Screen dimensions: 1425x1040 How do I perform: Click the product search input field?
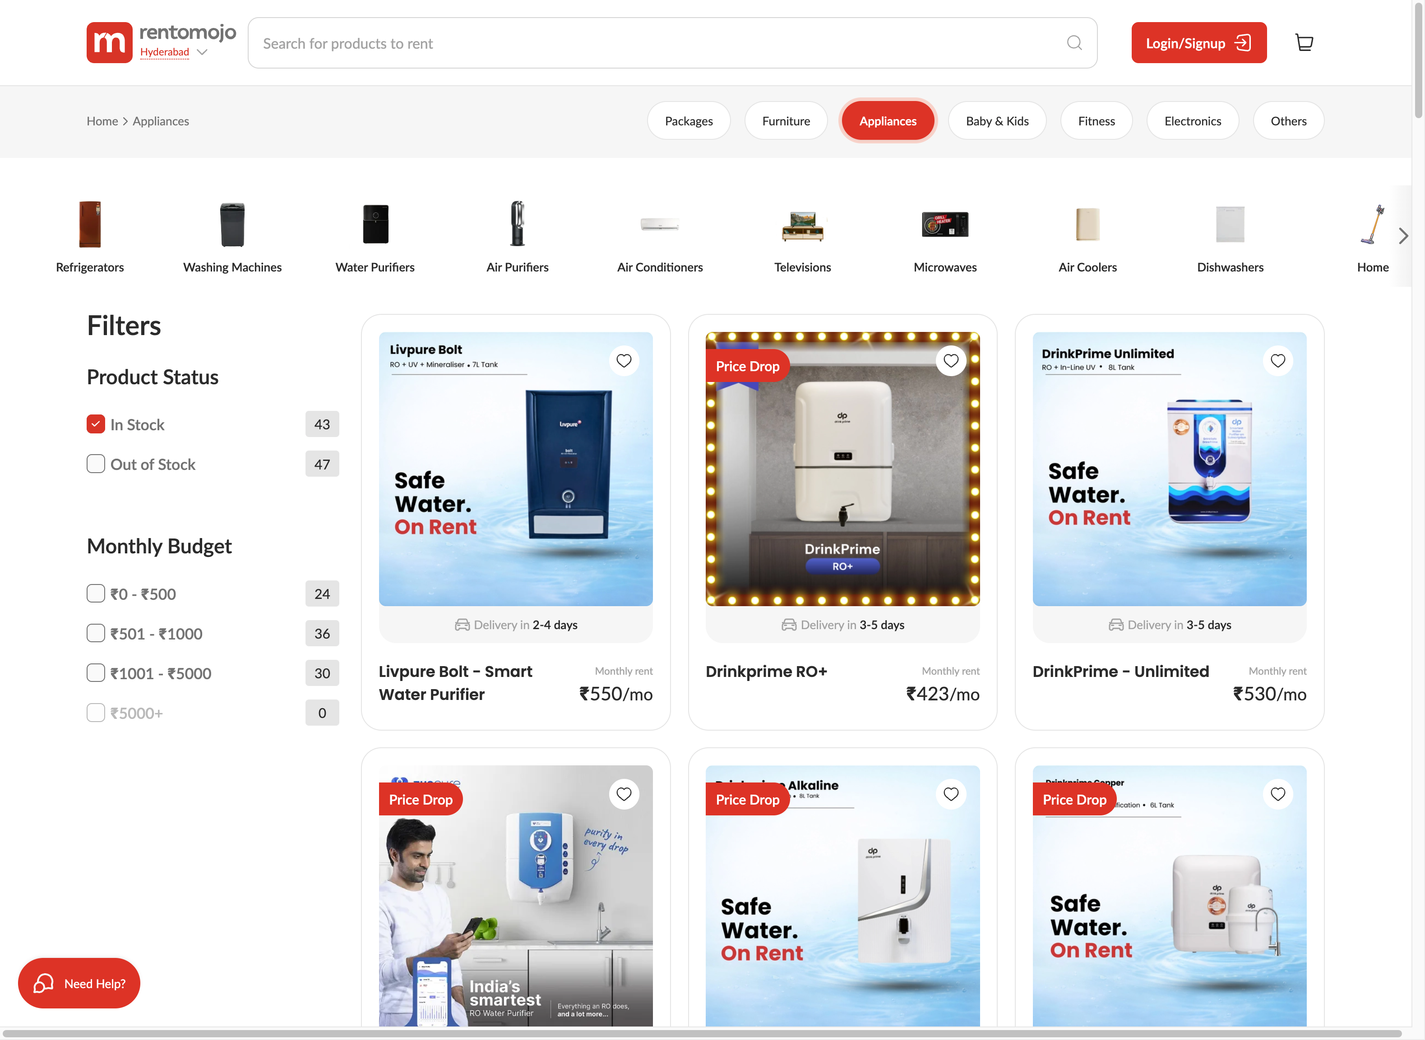point(672,43)
